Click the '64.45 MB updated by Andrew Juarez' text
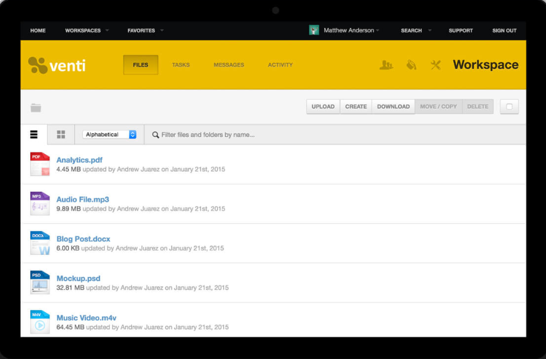 click(142, 327)
